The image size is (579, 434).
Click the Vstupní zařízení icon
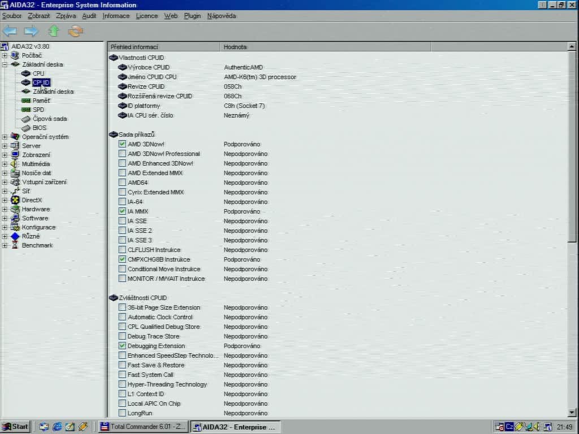(x=15, y=182)
